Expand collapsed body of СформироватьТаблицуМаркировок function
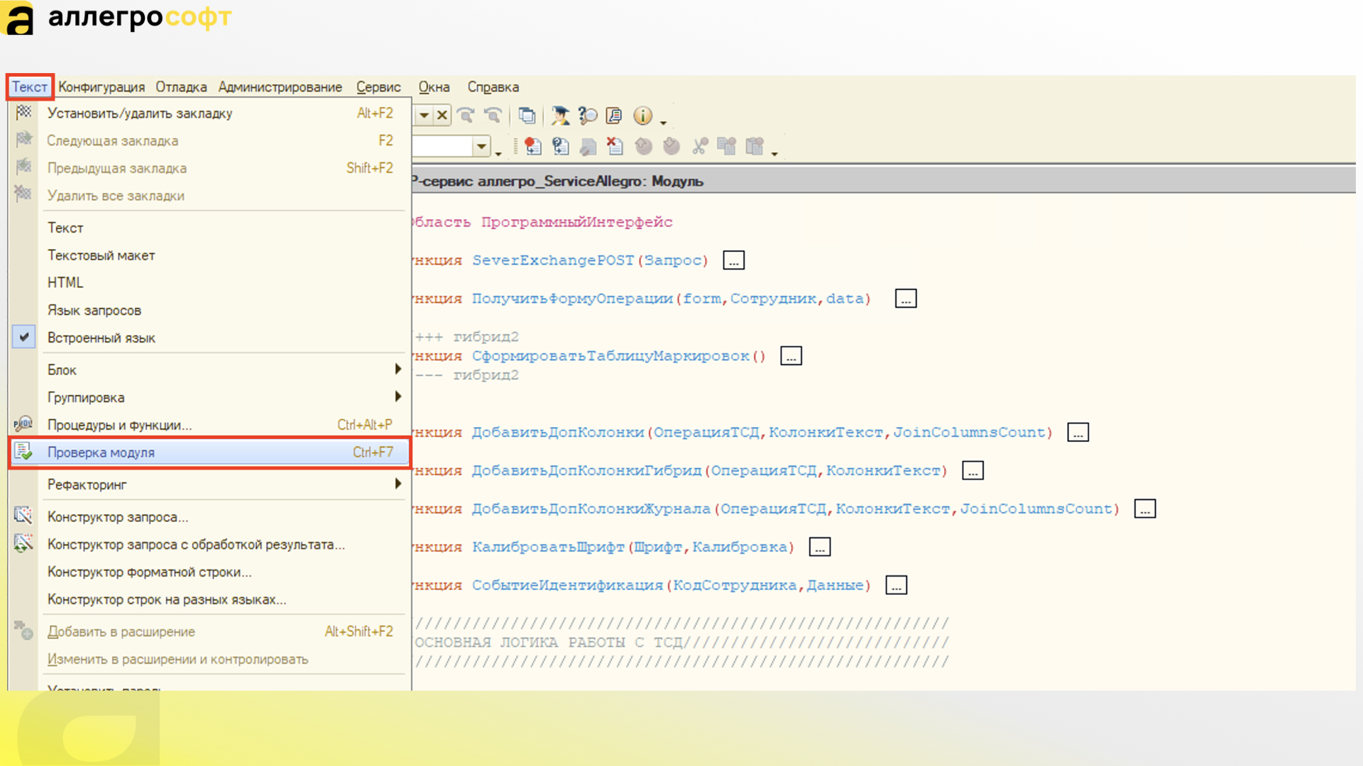Screen dimensions: 1363x766 click(791, 356)
